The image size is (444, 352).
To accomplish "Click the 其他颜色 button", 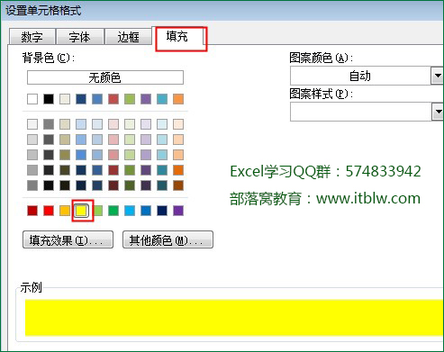I will [168, 239].
